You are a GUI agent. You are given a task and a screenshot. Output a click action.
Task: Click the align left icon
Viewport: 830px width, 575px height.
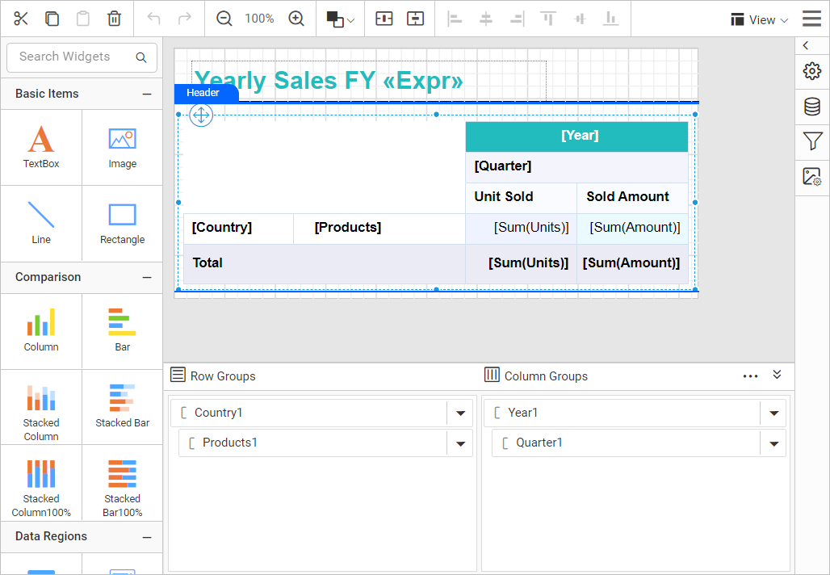[x=455, y=19]
